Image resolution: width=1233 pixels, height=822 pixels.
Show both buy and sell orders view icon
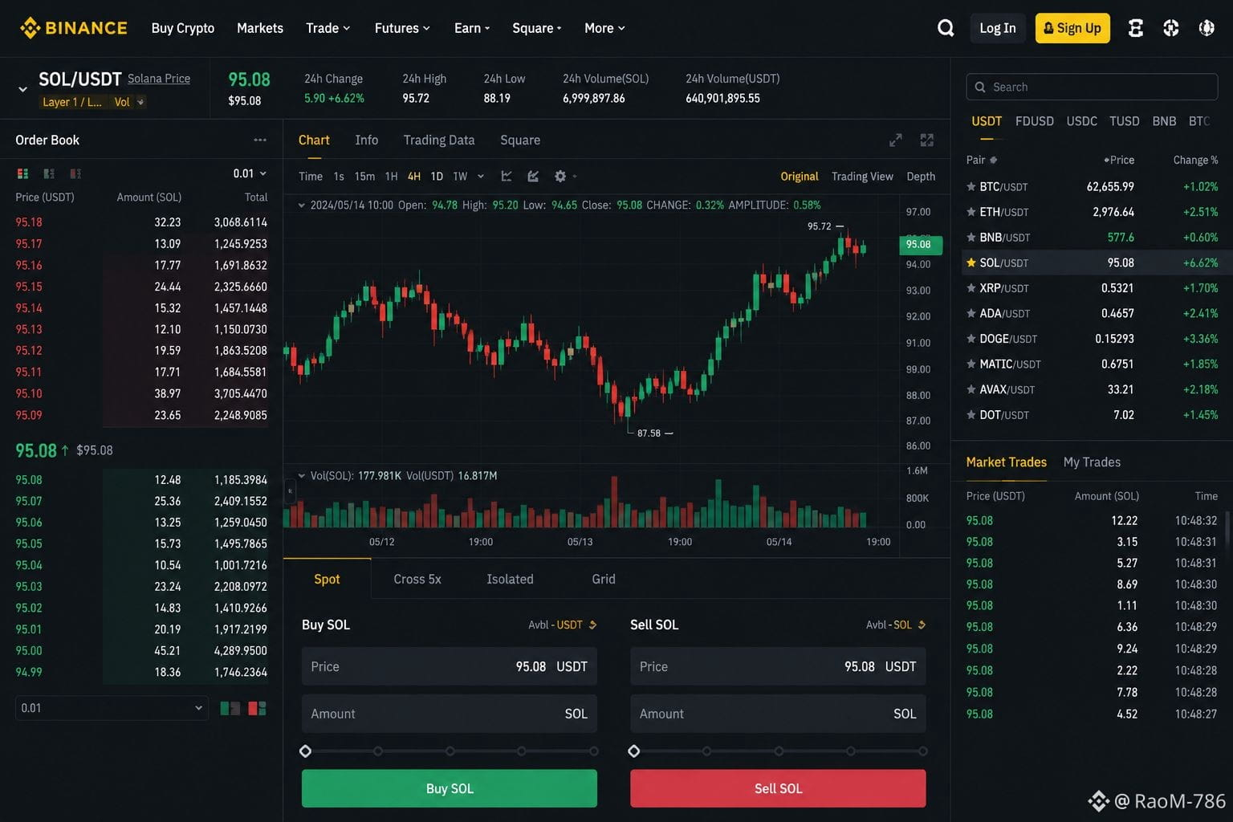coord(22,173)
